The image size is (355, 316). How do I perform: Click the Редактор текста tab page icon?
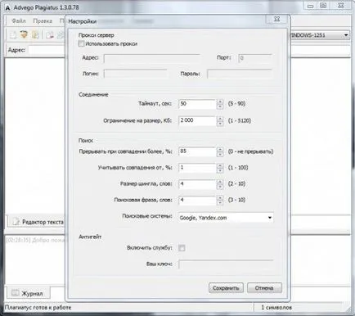click(16, 221)
